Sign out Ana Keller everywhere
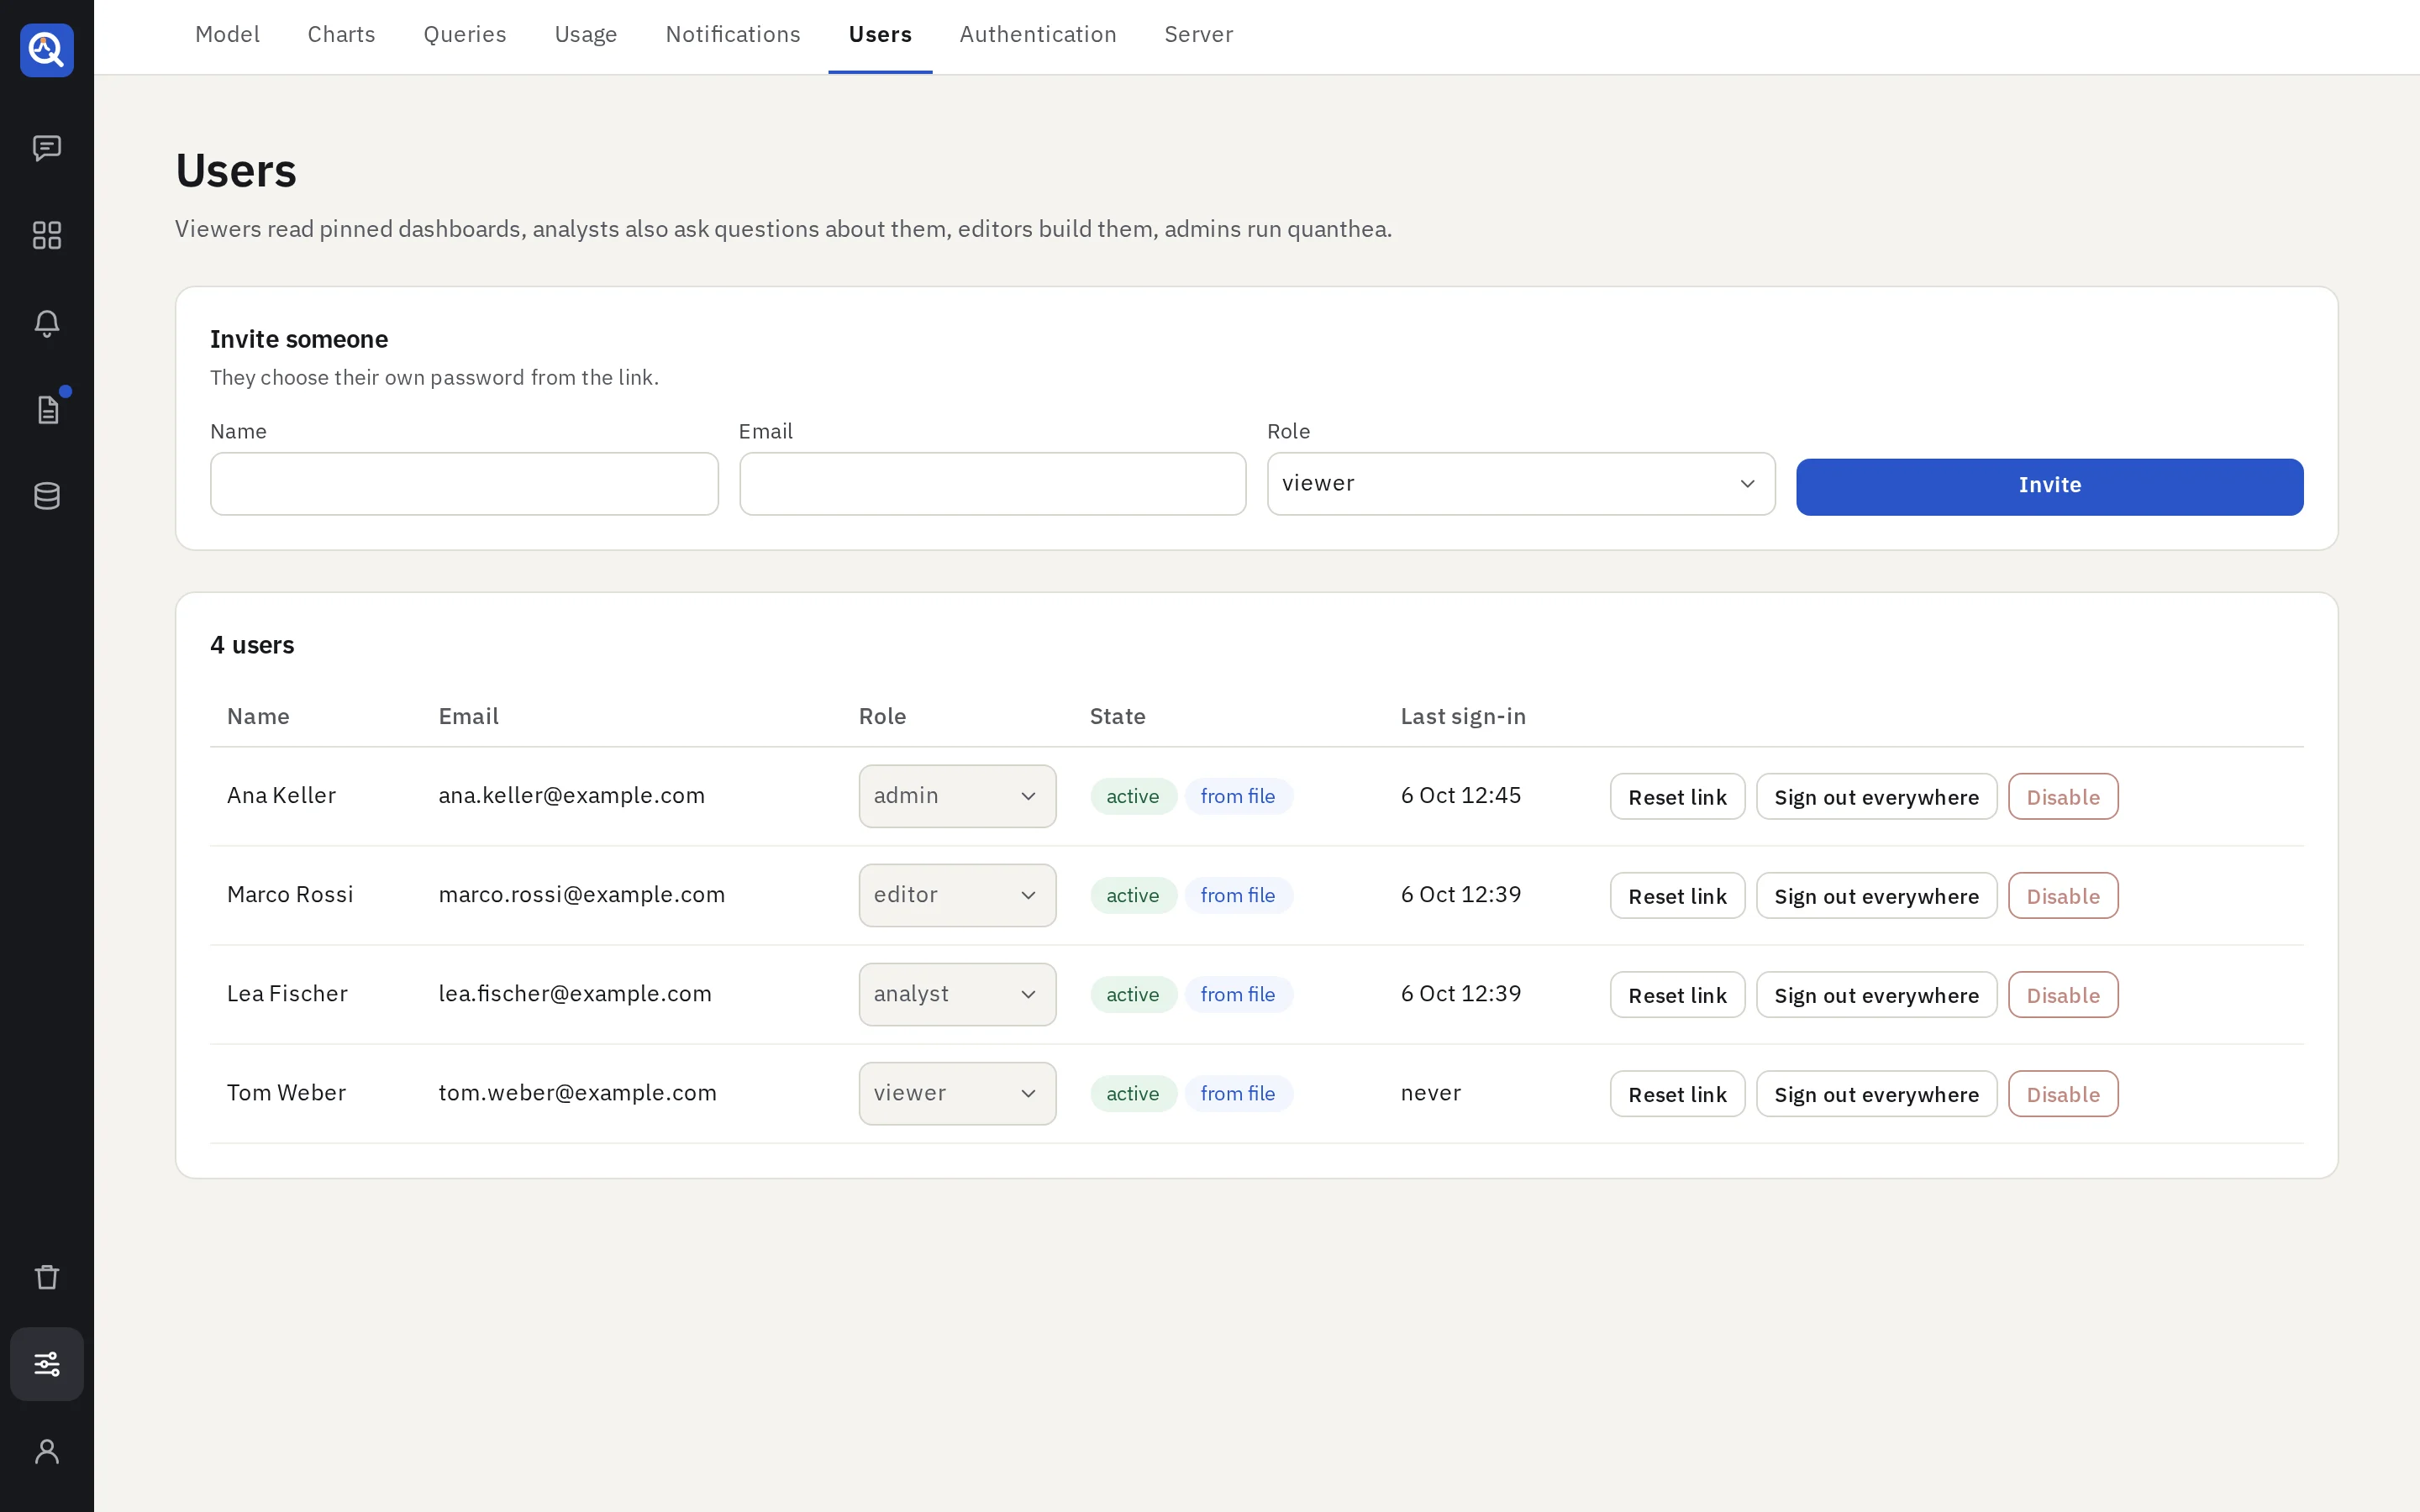The image size is (2420, 1512). coord(1876,796)
